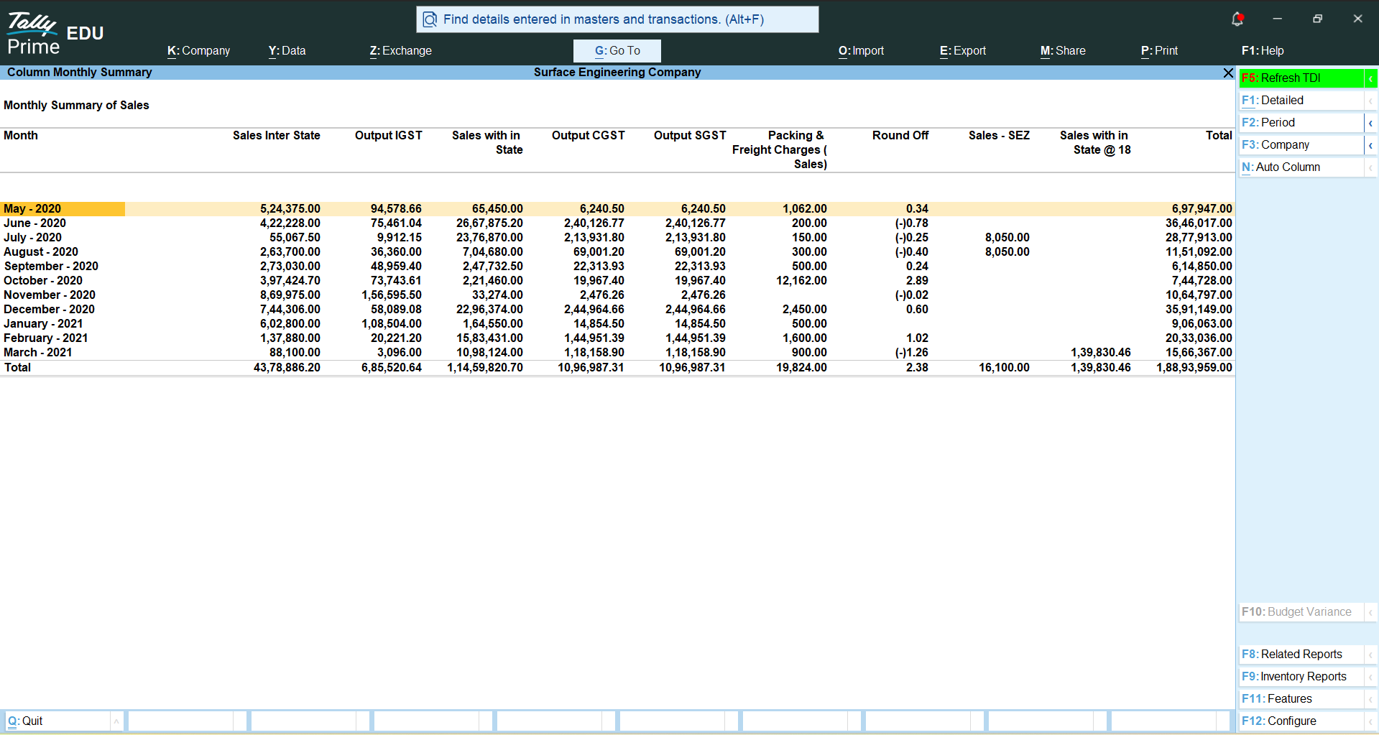This screenshot has height=735, width=1379.
Task: Open the M: Share menu
Action: pos(1063,51)
